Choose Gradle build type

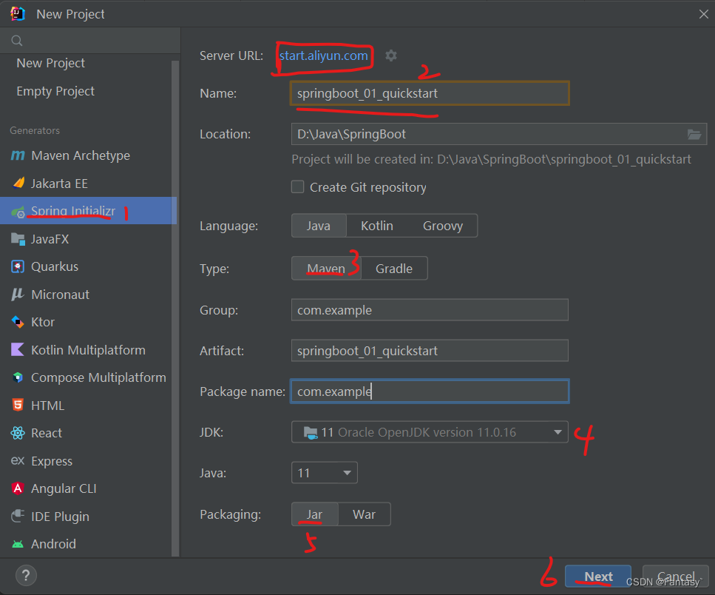(394, 269)
